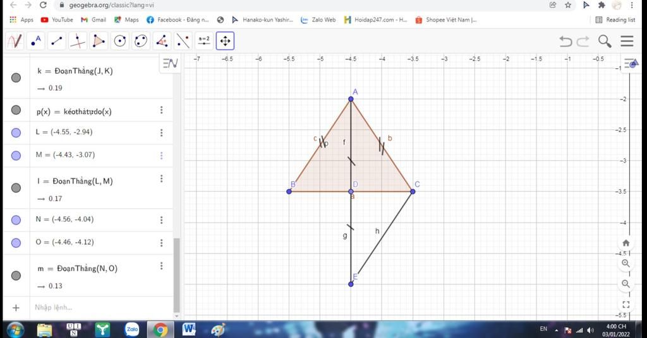Image resolution: width=647 pixels, height=338 pixels.
Task: Enter fullscreen mode in the graphics view
Action: 626,304
